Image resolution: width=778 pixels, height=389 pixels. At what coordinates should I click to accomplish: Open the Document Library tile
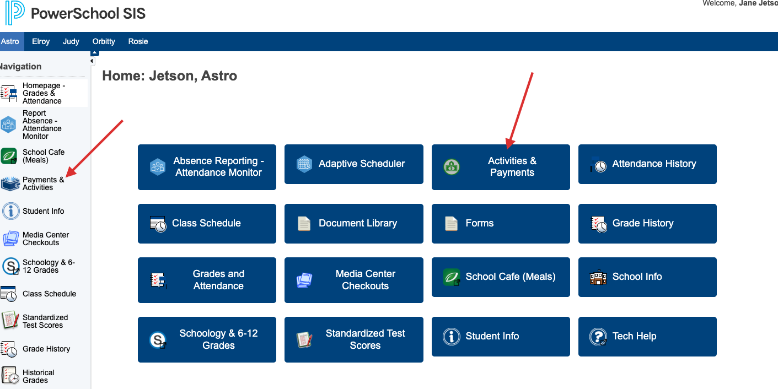tap(354, 224)
